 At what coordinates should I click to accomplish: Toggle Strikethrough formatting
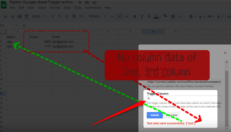point(149,16)
